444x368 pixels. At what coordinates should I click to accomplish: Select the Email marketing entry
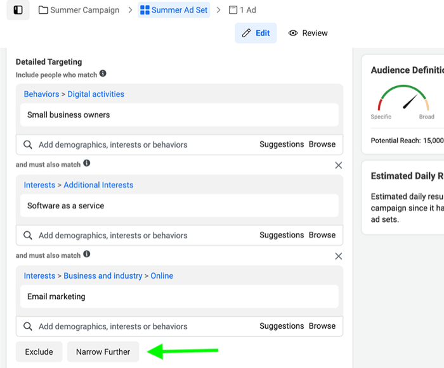coord(180,296)
